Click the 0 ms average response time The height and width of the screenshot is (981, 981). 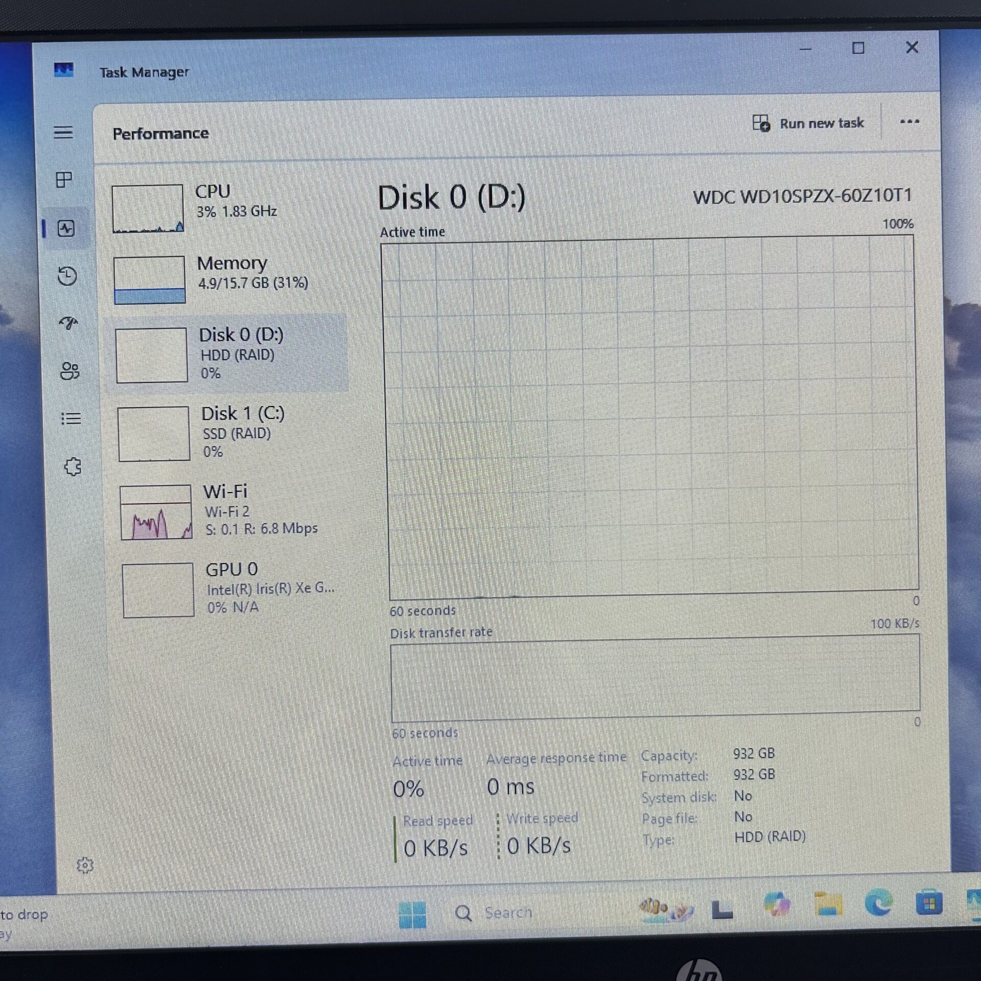[510, 787]
